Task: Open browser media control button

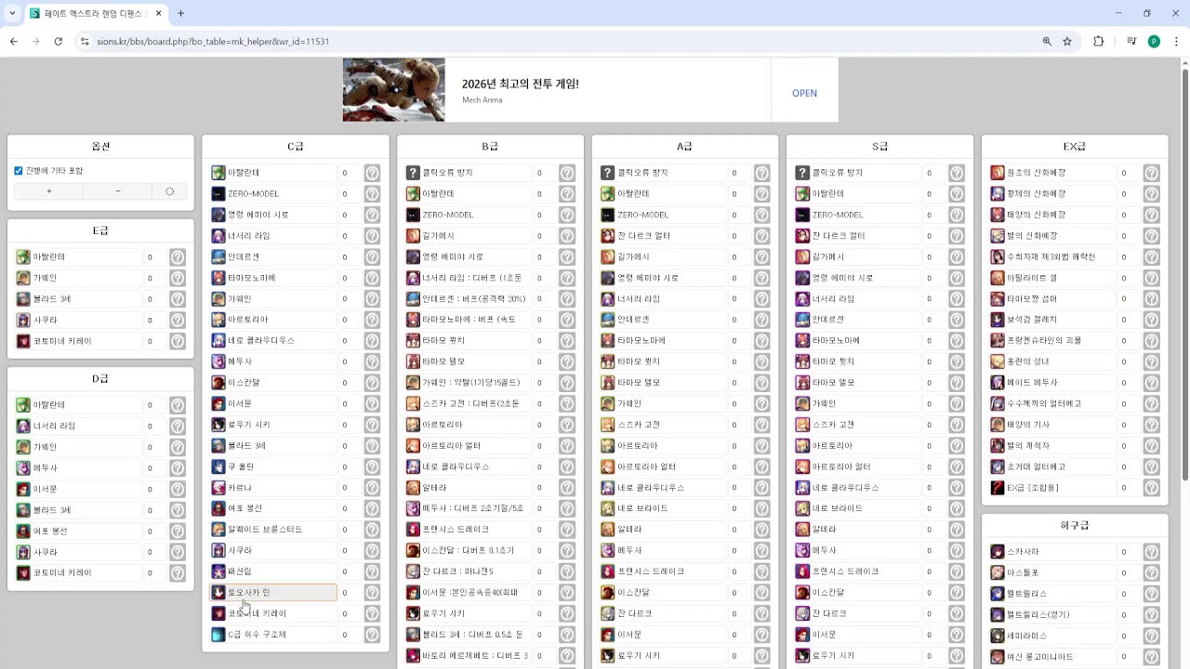Action: pyautogui.click(x=1131, y=41)
